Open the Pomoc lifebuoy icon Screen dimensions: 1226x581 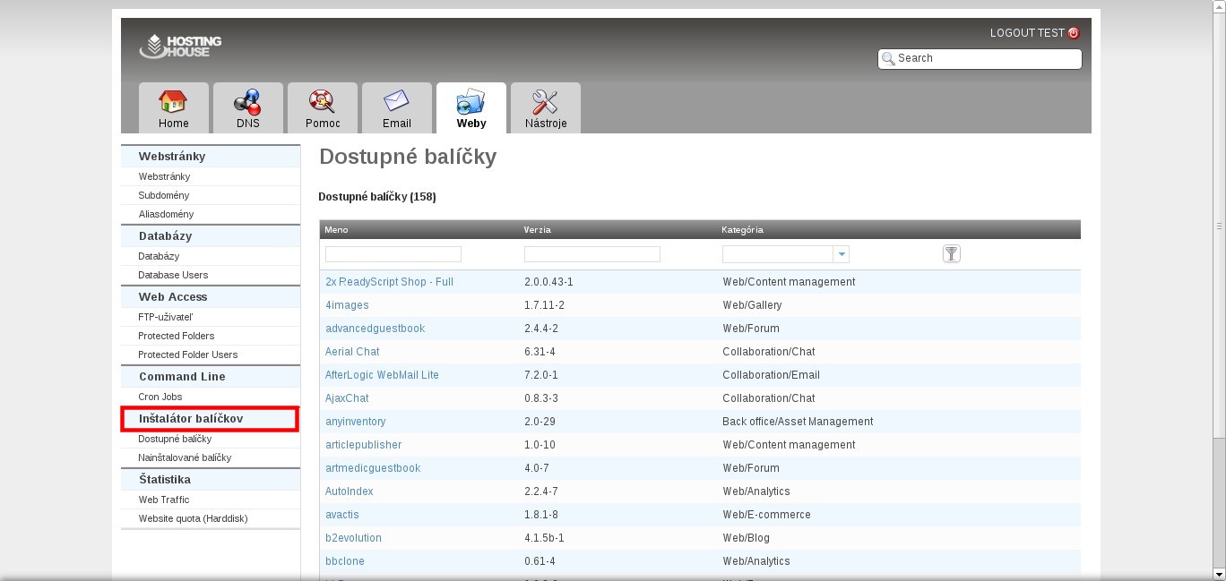coord(322,101)
